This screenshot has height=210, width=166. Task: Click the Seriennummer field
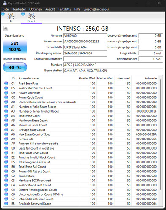(x=85, y=42)
